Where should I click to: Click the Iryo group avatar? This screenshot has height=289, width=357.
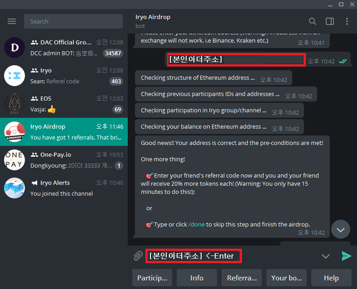(14, 76)
